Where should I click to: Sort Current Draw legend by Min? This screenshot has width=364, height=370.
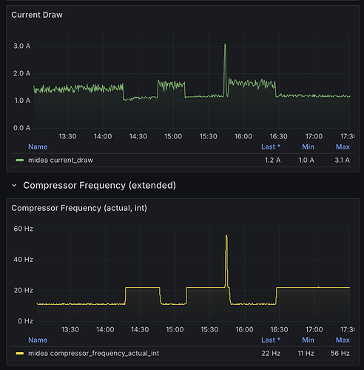pos(308,147)
